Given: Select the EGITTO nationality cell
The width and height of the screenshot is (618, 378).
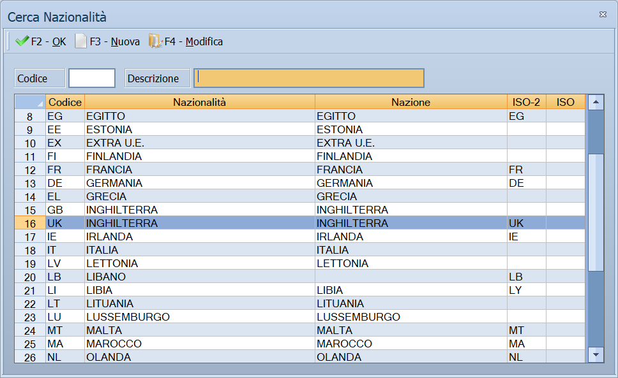Looking at the screenshot, I should (x=200, y=116).
